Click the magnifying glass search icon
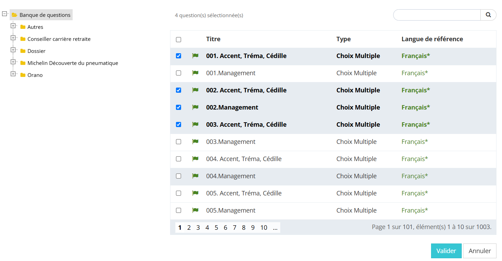Viewport: 502px width, 261px height. [488, 15]
